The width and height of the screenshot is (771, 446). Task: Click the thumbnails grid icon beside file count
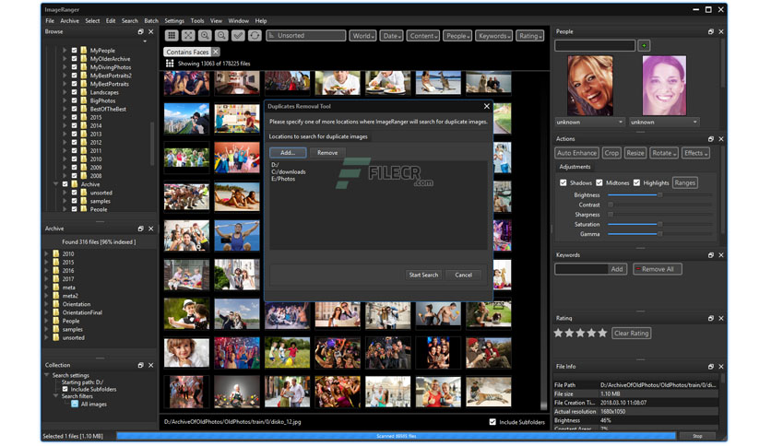pos(170,64)
